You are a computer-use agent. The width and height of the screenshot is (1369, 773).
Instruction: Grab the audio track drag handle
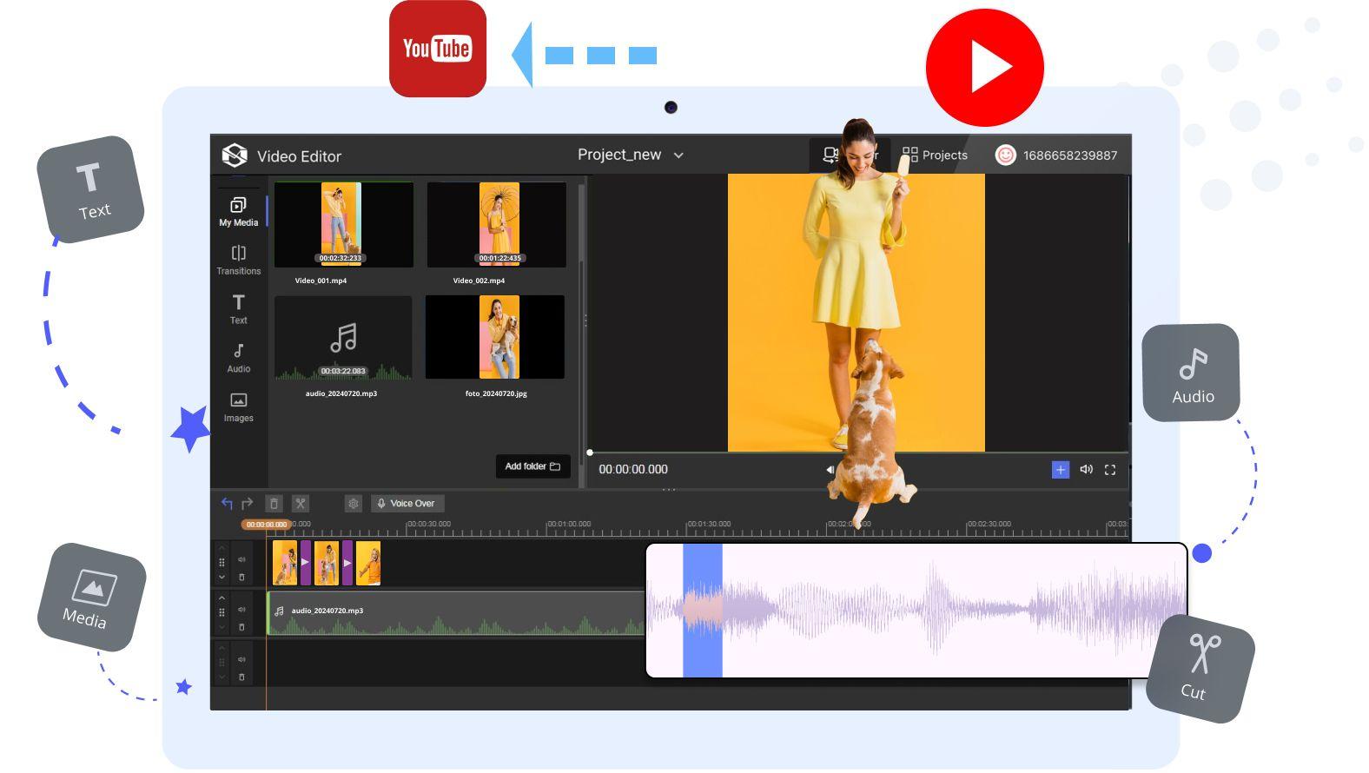[x=222, y=612]
